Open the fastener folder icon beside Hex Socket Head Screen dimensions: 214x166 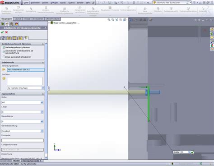coord(4,69)
